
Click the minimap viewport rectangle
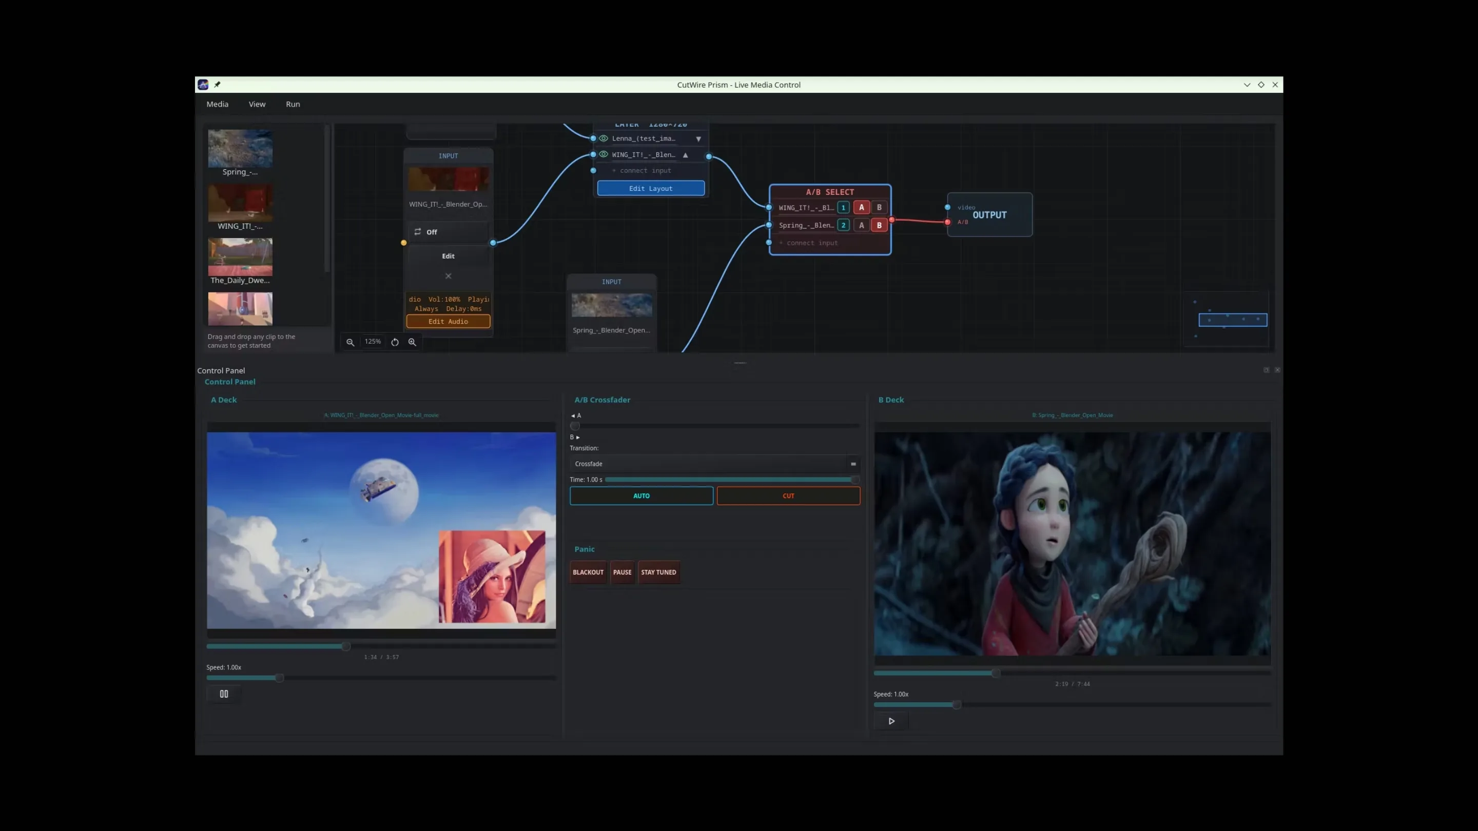[x=1232, y=320]
